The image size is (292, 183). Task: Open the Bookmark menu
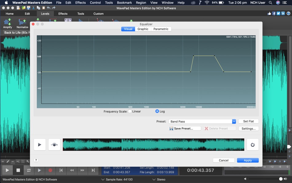click(124, 2)
